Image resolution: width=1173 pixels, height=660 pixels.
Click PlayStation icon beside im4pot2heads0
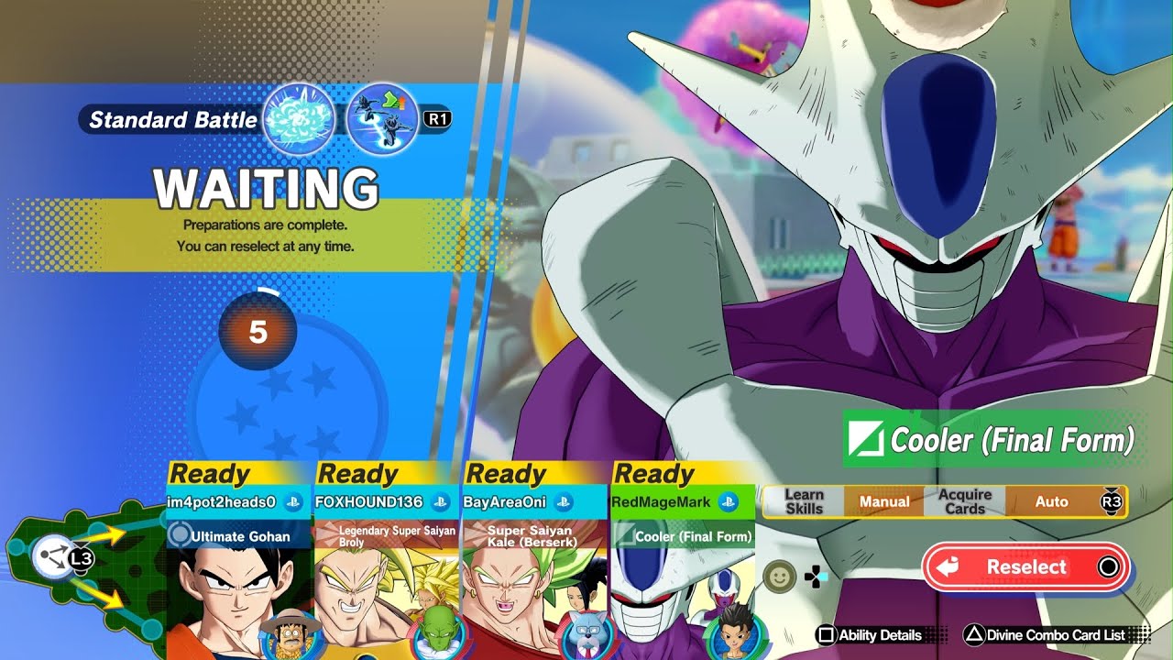tap(293, 501)
